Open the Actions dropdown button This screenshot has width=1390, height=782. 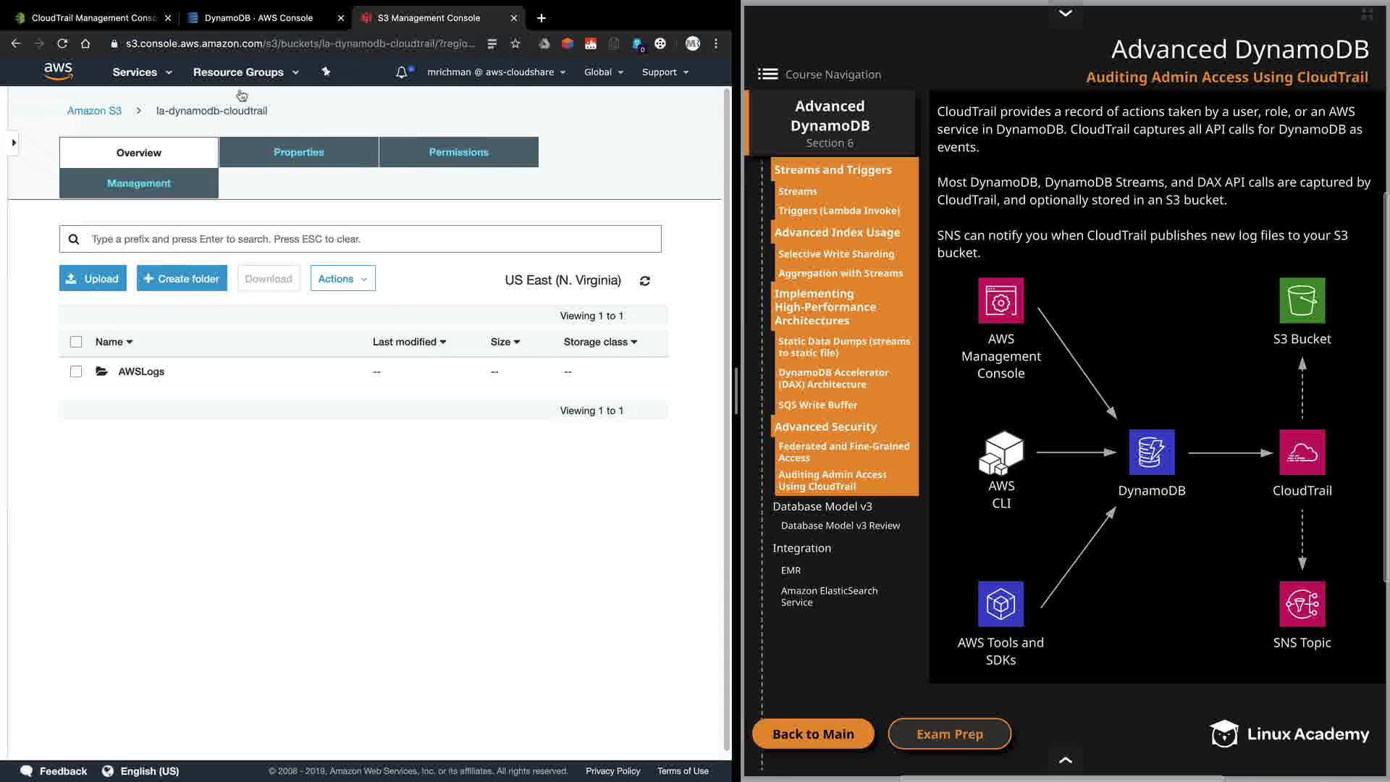342,279
